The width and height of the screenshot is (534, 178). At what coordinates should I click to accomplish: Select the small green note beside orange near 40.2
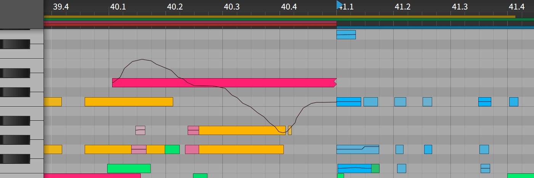point(172,149)
